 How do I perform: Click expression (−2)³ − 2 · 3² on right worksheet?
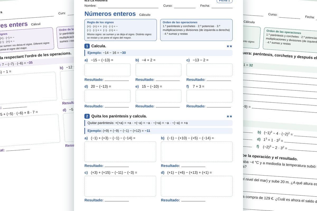[275, 147]
